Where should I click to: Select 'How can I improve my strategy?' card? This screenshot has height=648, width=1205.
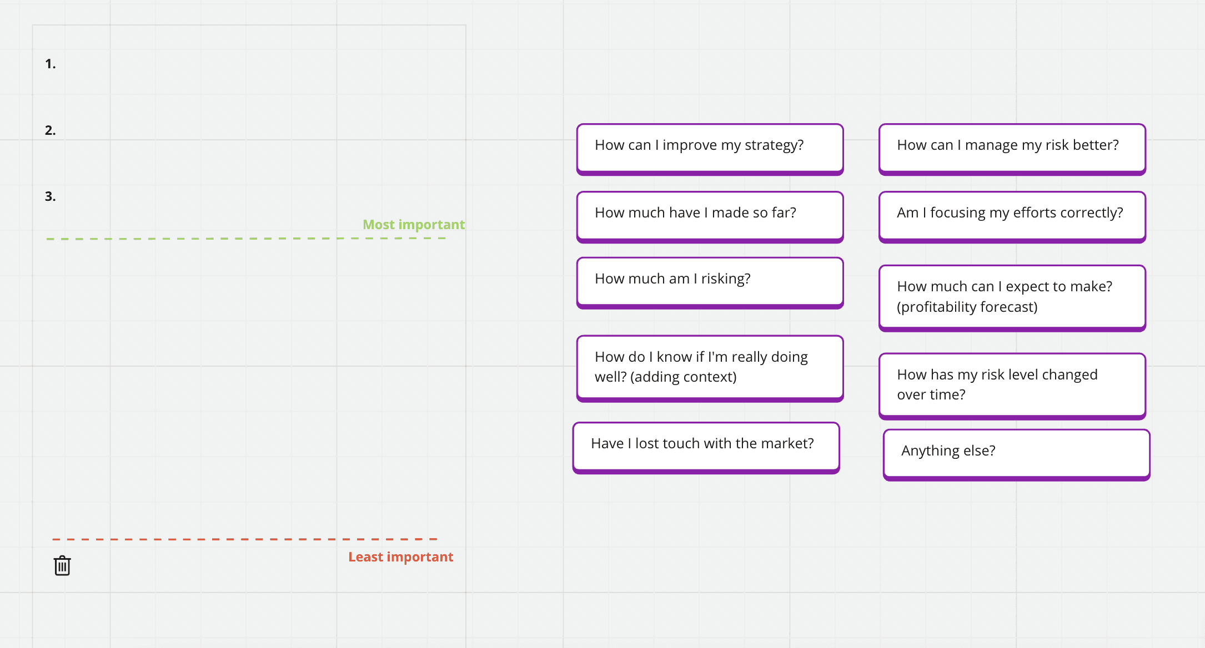pos(710,149)
